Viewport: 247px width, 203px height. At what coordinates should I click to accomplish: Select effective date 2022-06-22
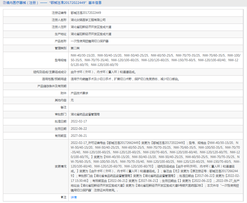tap(79, 129)
